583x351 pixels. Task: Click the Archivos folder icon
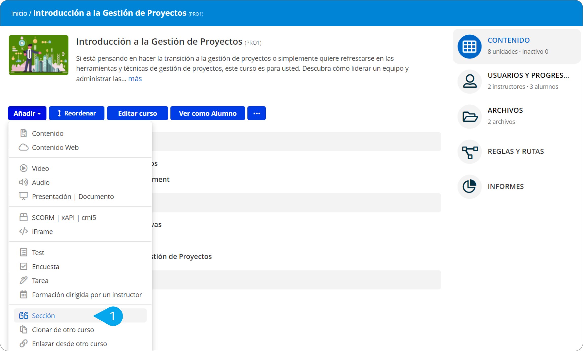click(x=469, y=116)
